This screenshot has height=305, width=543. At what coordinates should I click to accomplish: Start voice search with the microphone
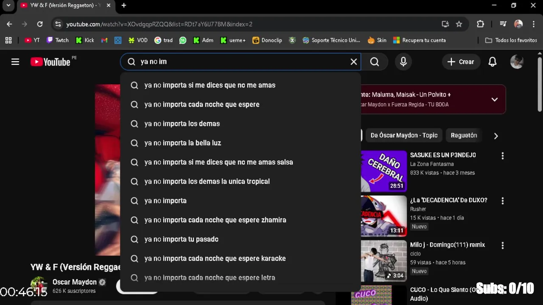click(403, 62)
